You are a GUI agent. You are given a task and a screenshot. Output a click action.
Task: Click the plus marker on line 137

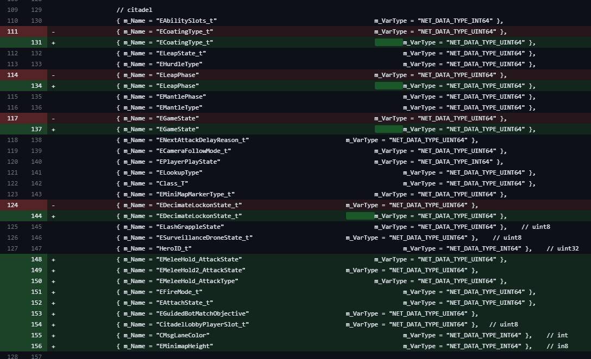53,129
